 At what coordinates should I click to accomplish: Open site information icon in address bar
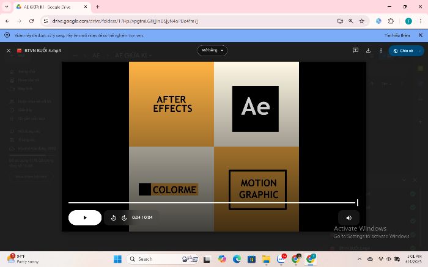[46, 21]
